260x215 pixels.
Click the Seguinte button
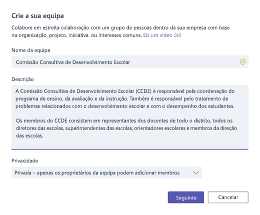click(186, 197)
